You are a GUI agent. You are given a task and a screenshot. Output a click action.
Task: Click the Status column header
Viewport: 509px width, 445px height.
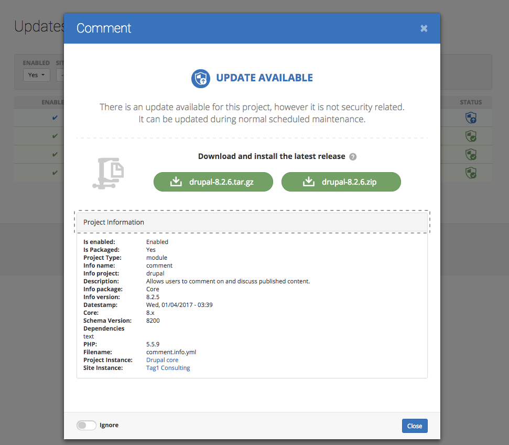[471, 102]
